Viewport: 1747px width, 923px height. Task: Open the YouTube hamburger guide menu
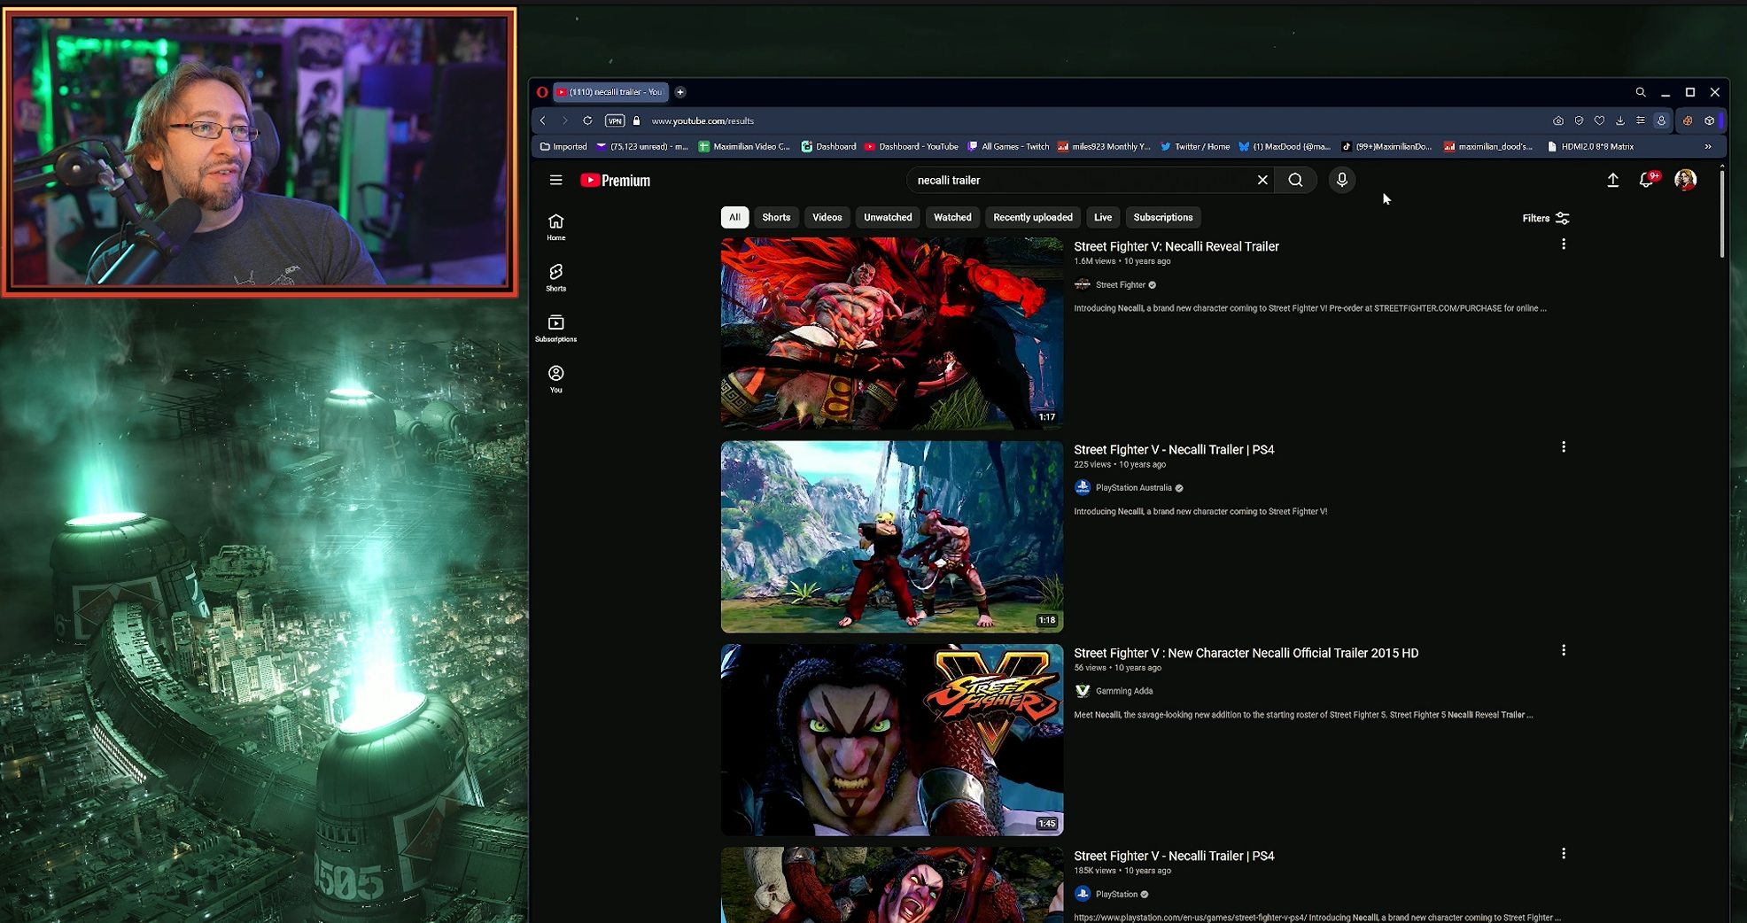click(x=556, y=180)
